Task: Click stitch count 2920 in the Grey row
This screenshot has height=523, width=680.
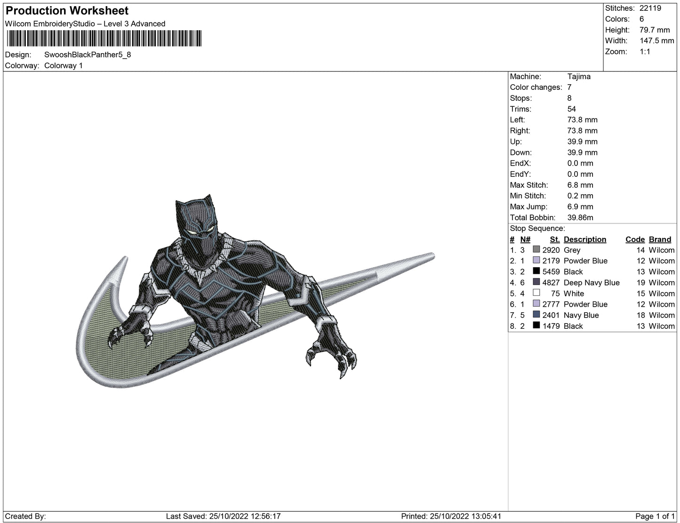Action: (551, 250)
